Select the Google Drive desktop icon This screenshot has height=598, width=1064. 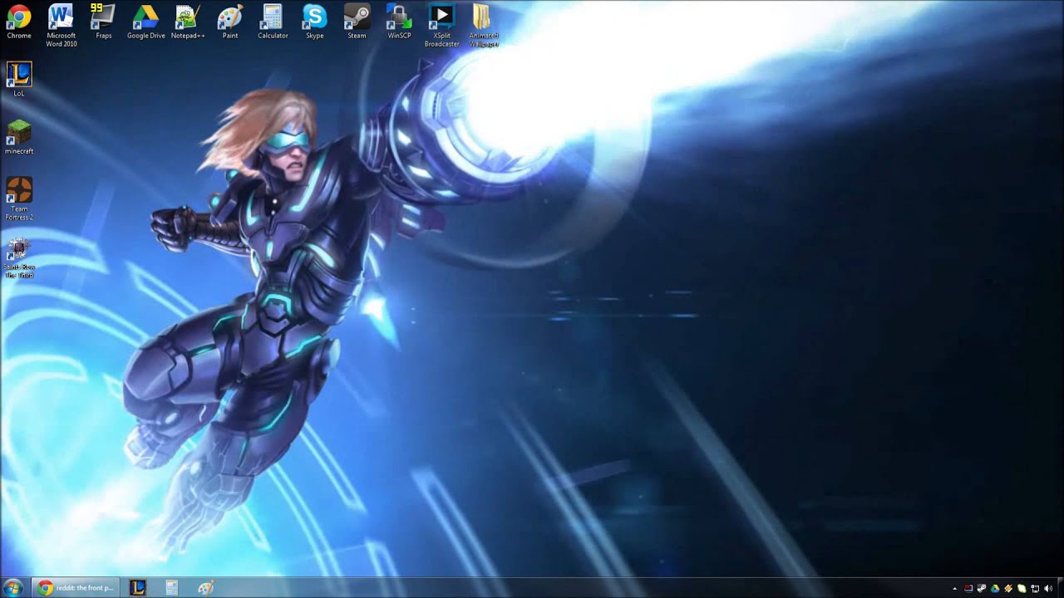click(146, 22)
